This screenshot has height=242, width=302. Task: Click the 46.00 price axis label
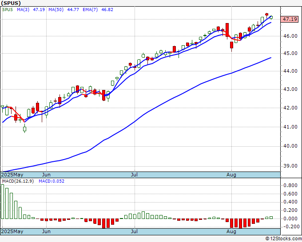290,36
